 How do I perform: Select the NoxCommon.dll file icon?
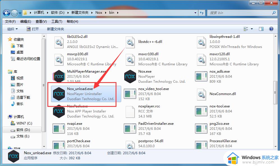201,94
